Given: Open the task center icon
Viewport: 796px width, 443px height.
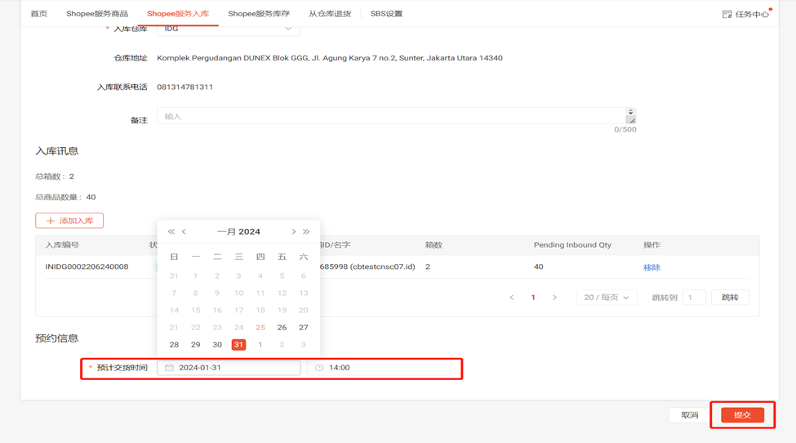Looking at the screenshot, I should [x=727, y=14].
